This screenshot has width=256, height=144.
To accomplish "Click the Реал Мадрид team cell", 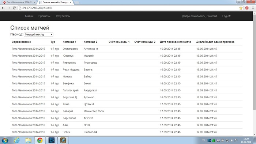I will tap(71, 70).
